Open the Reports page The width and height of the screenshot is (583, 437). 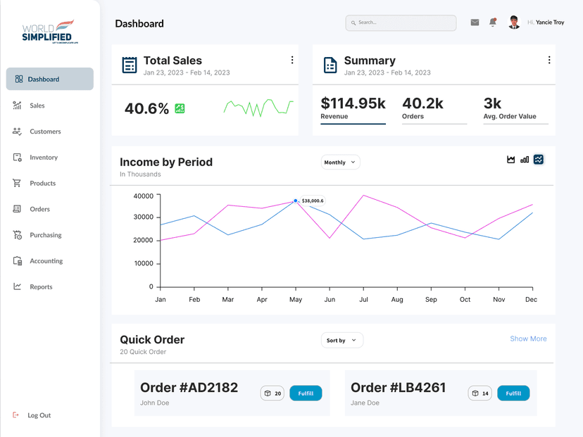tap(41, 287)
